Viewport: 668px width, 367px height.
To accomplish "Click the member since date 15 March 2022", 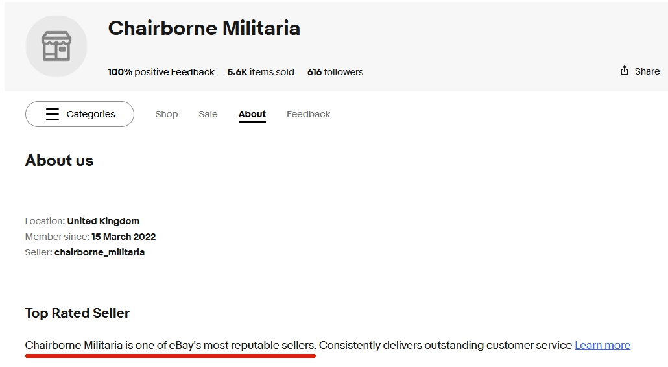I will click(x=123, y=237).
